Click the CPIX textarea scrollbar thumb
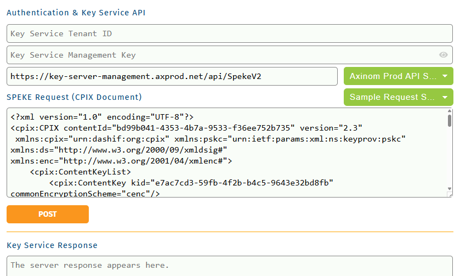460x276 pixels. point(450,121)
